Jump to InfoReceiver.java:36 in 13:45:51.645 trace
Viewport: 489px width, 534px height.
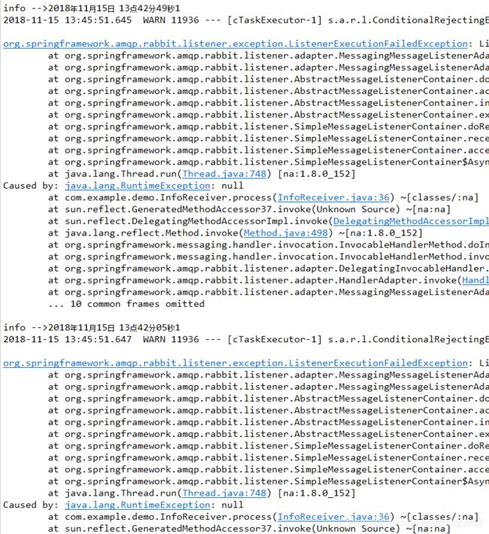click(333, 198)
